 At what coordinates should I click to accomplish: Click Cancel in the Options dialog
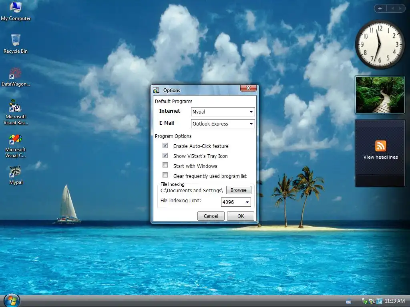[211, 216]
